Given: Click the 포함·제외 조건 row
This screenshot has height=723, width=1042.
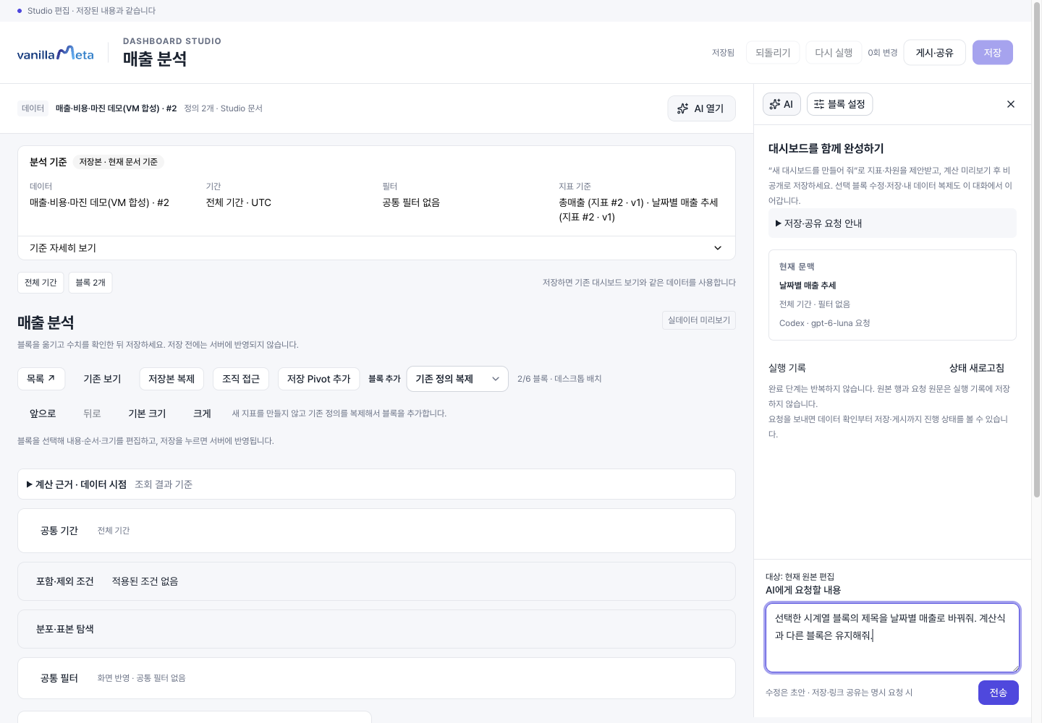Looking at the screenshot, I should point(376,581).
